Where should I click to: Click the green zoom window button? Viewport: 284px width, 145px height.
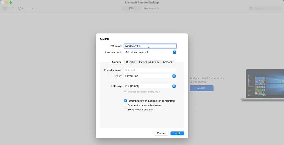point(11,3)
